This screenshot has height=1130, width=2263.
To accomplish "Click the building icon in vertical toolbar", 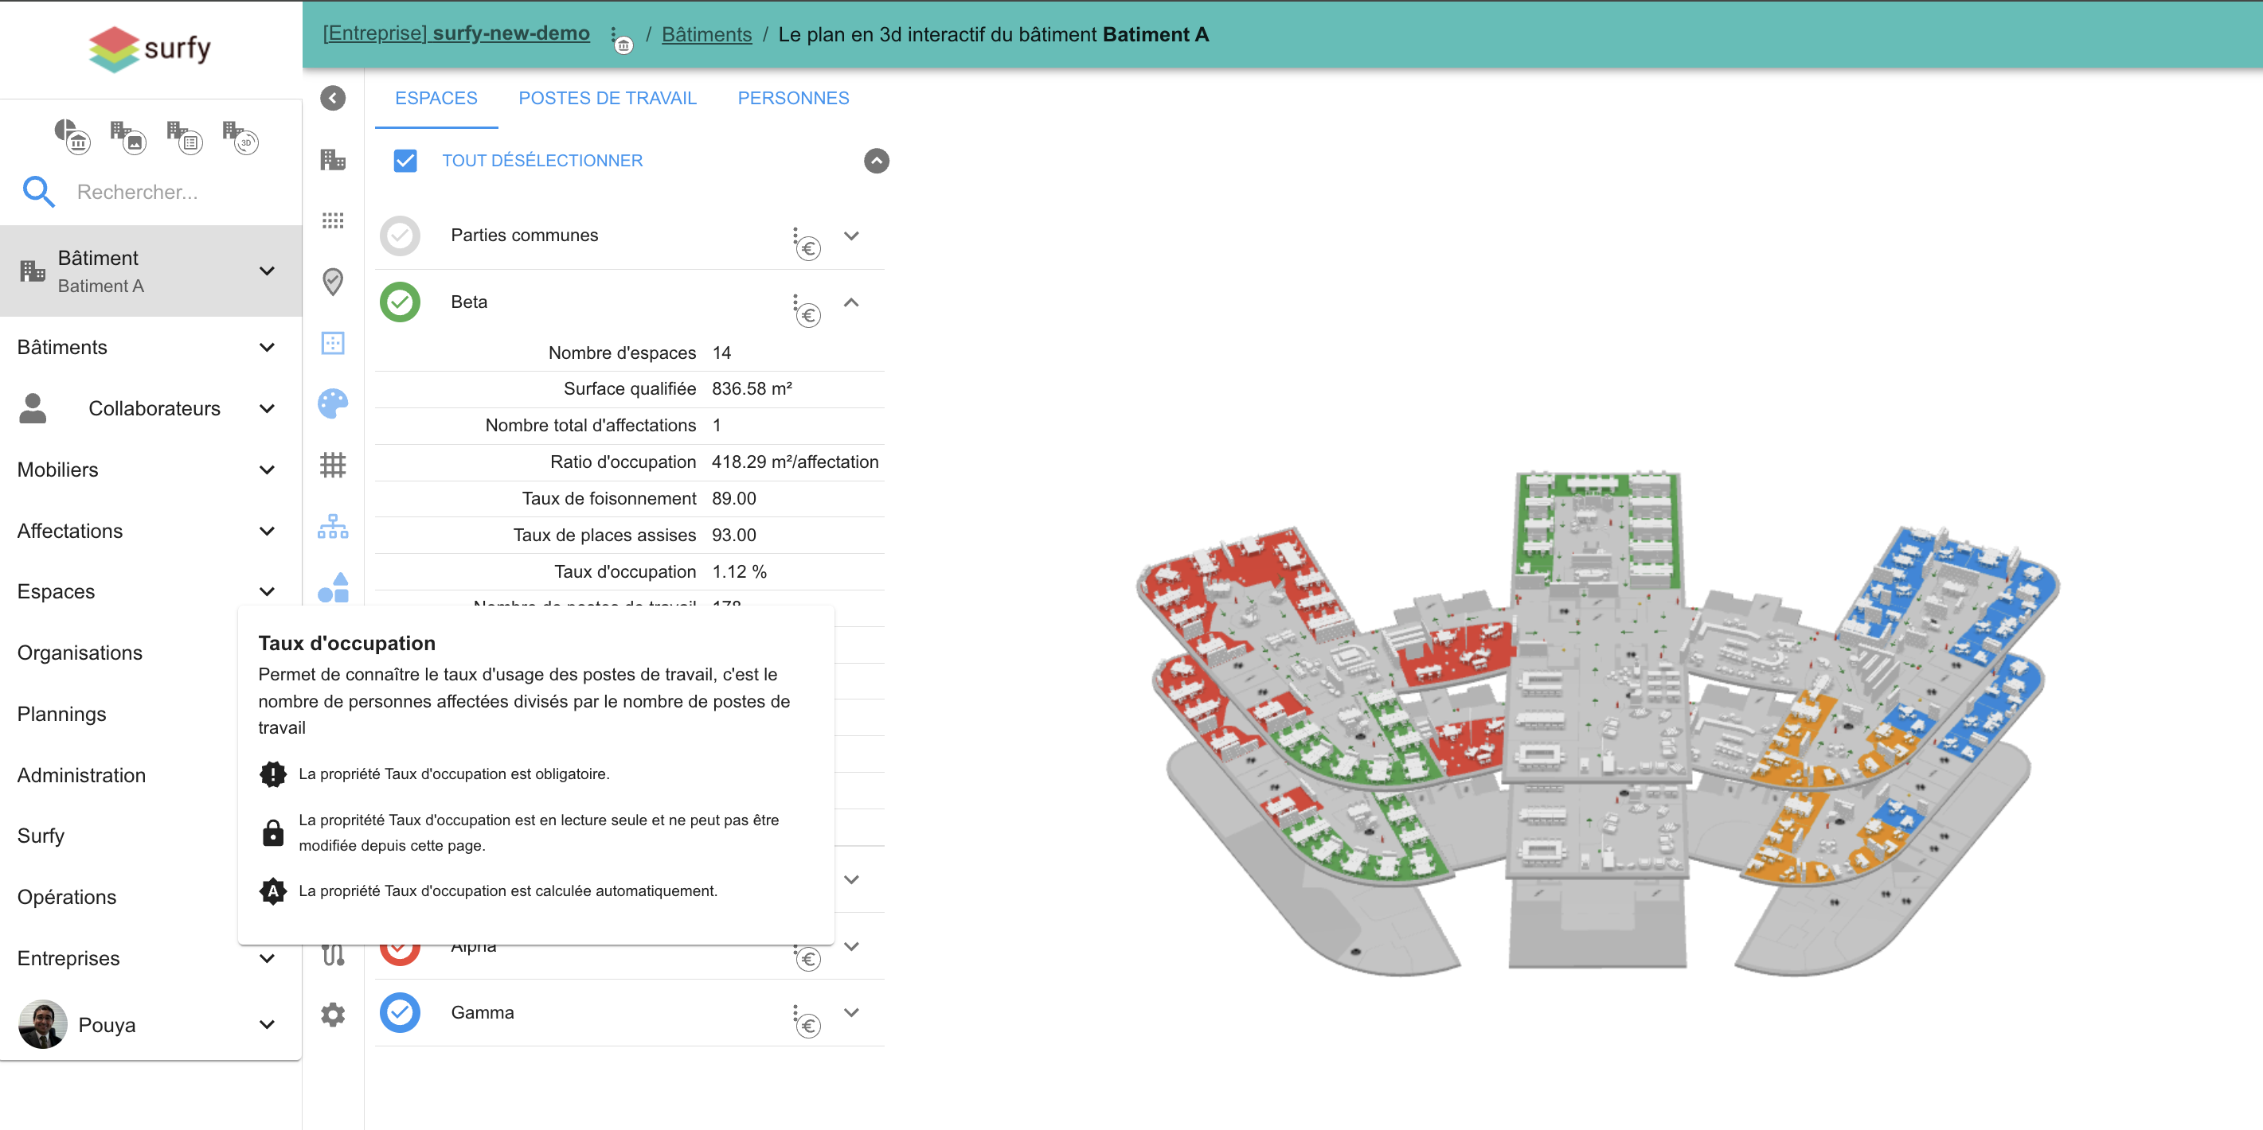I will [332, 160].
